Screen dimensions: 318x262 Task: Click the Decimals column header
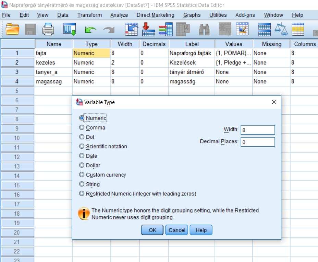154,44
